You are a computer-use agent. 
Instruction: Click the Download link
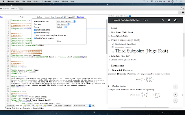tap(80, 17)
